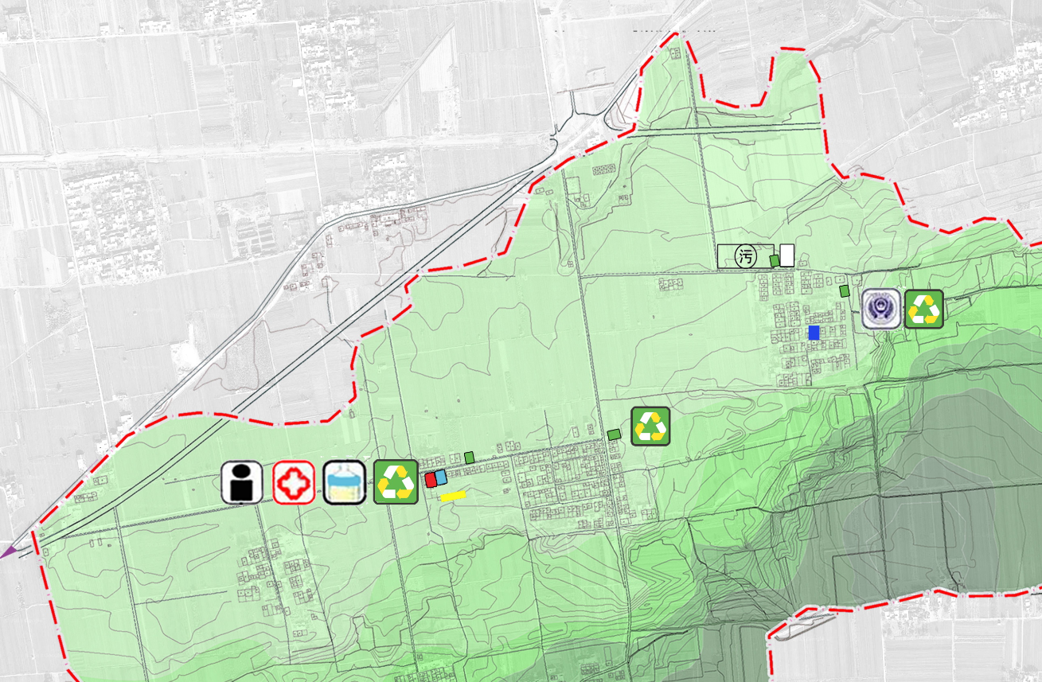Screen dimensions: 1042x682
Task: Click the recycling icon beside the police badge
Action: [924, 309]
